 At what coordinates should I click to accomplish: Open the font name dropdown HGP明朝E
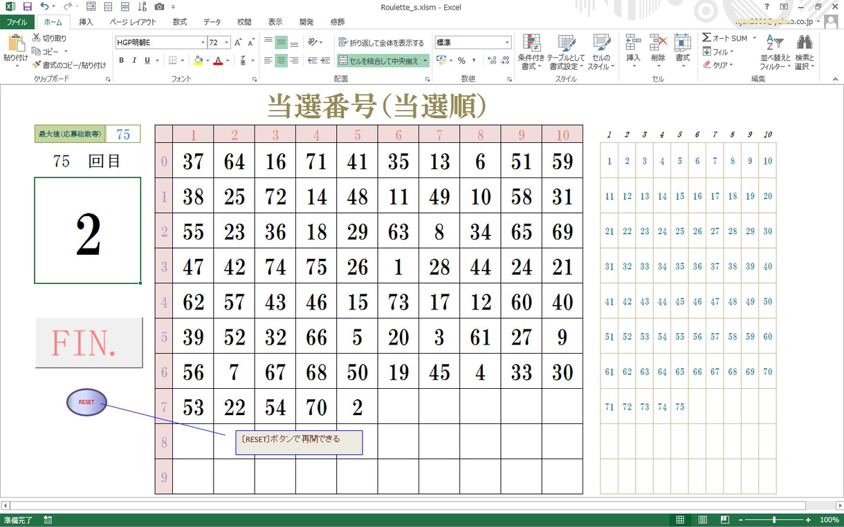click(203, 42)
